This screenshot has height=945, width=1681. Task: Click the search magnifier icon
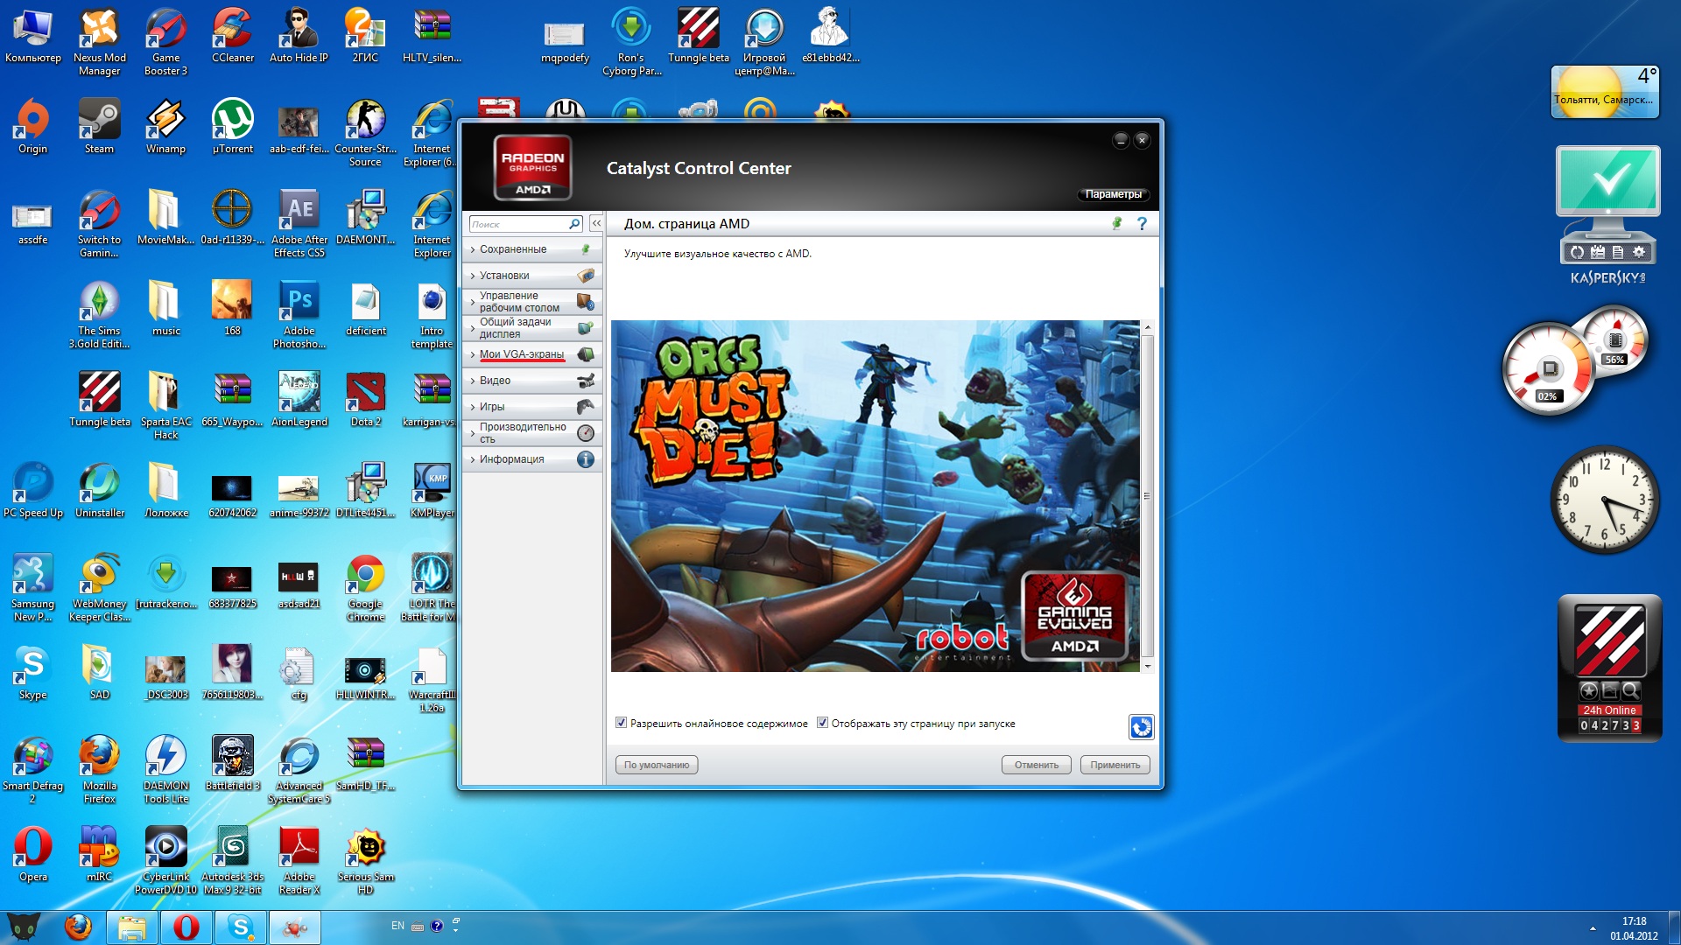(574, 224)
